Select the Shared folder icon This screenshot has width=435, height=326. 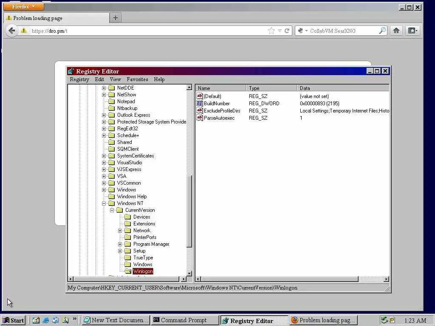click(x=112, y=142)
